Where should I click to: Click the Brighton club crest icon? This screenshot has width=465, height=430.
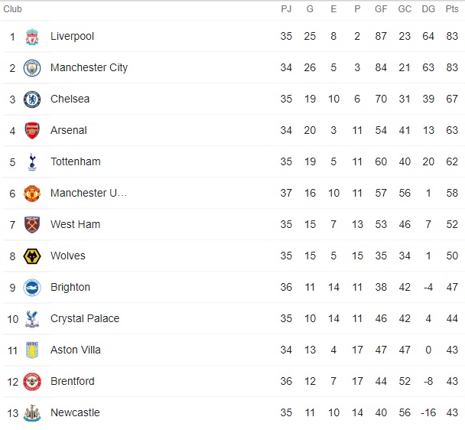point(31,288)
